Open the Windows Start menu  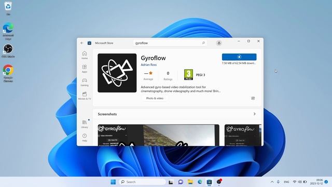click(x=113, y=182)
